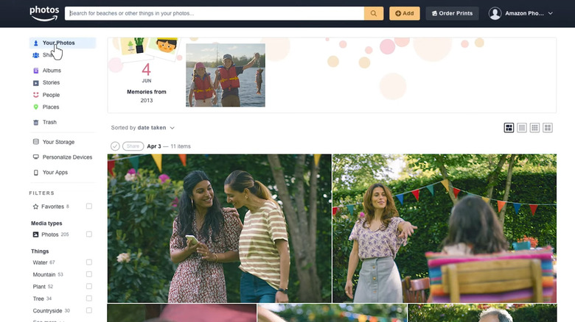
Task: Open the Albums section icon
Action: coord(36,71)
